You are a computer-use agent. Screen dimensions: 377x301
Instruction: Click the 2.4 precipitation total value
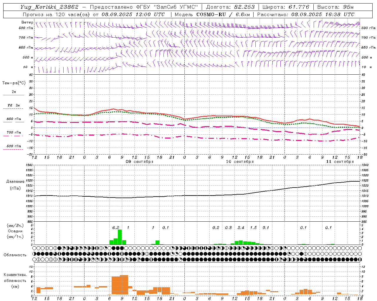[241, 228]
